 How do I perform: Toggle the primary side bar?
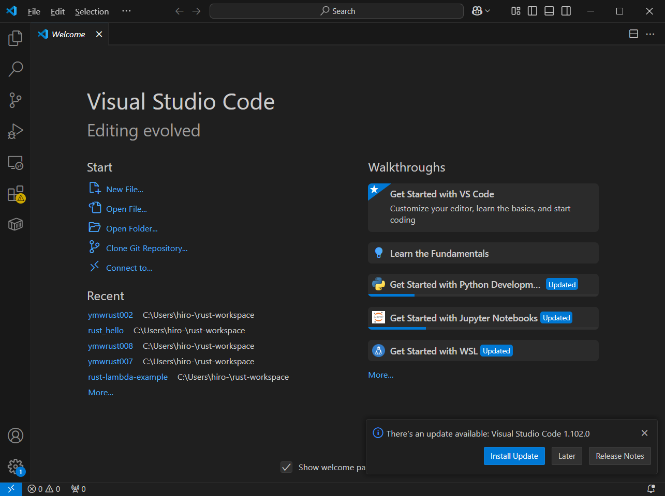pos(532,11)
